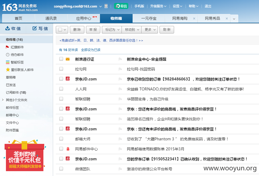This screenshot has height=176, width=259.
Task: Click NetEase icon on 网易邮件中心 row
Action: pos(68,149)
